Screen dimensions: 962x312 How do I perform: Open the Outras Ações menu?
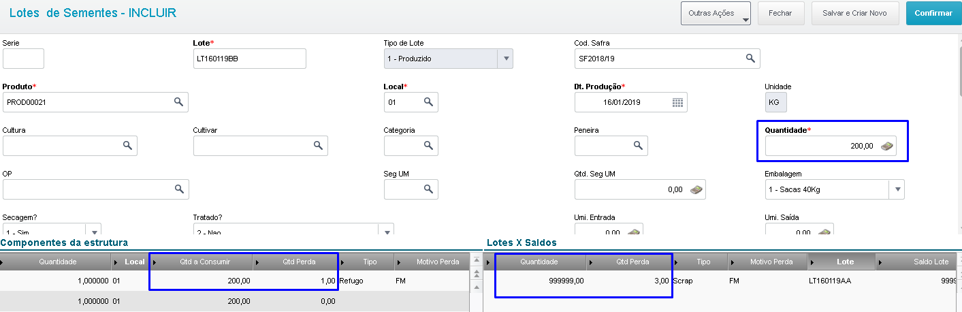tap(715, 13)
